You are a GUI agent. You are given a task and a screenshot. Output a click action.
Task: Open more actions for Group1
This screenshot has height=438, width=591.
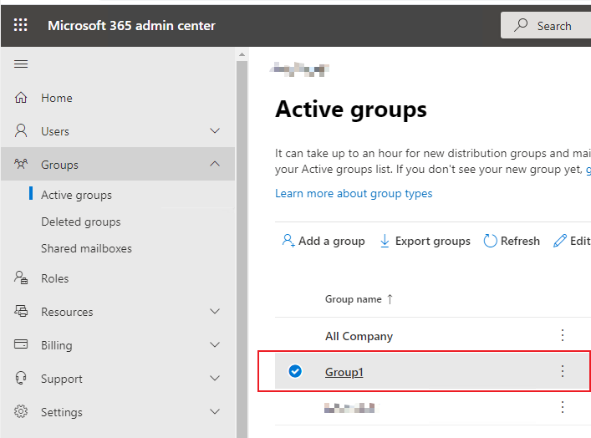[563, 371]
